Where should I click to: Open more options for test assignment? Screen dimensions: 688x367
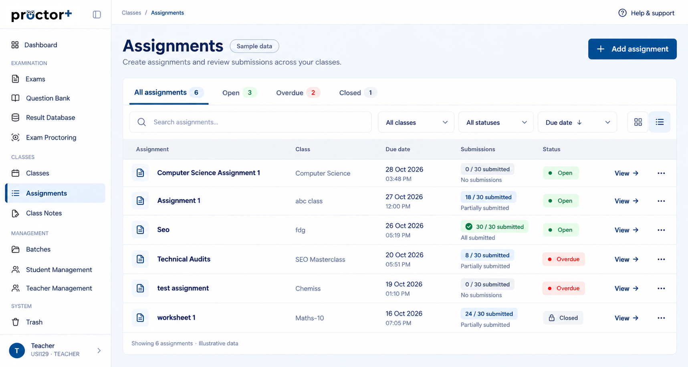pyautogui.click(x=661, y=288)
